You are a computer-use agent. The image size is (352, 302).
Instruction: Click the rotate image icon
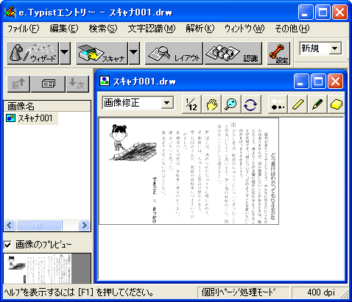coord(250,104)
